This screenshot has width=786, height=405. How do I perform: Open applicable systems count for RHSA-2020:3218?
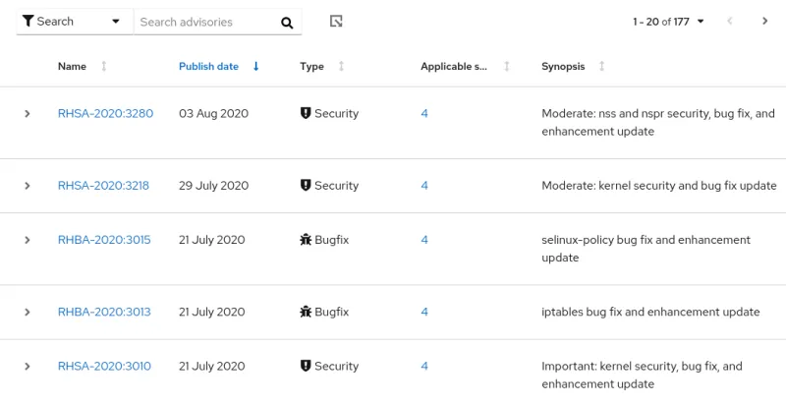[424, 186]
